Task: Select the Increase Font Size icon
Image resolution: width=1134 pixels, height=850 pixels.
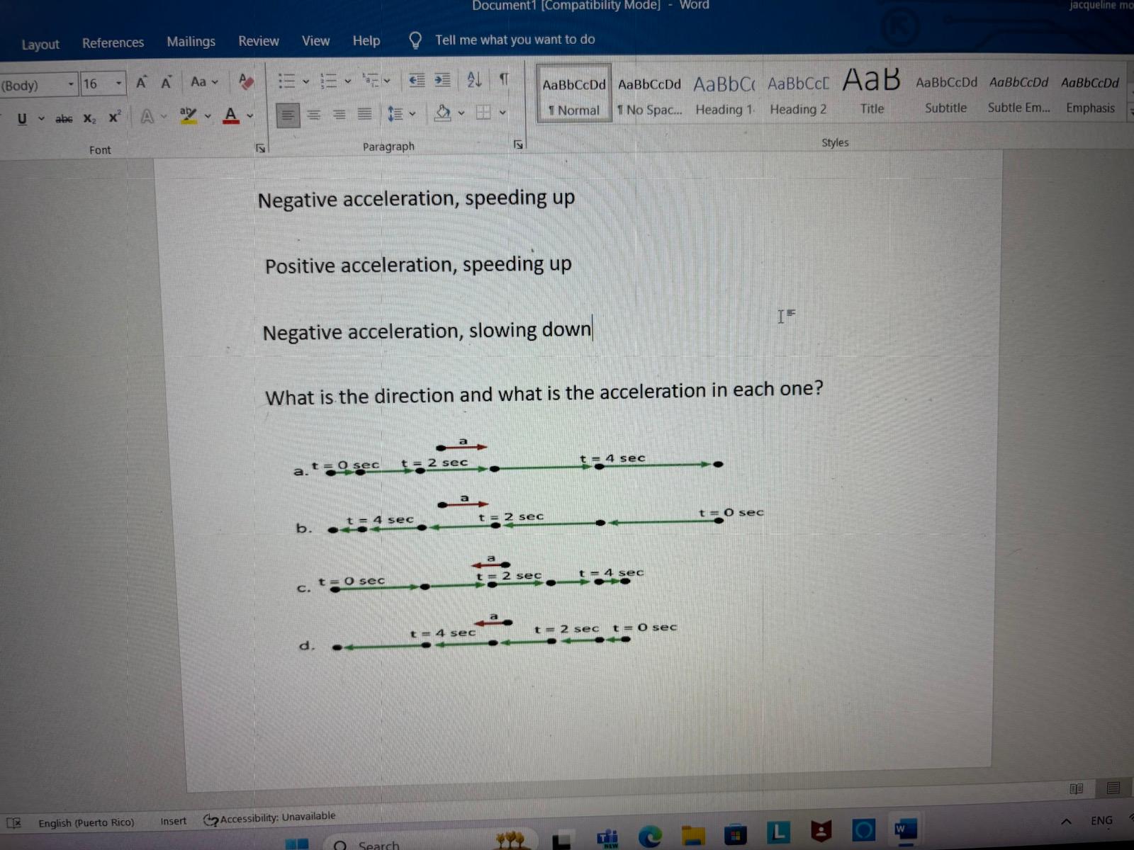Action: pyautogui.click(x=141, y=82)
